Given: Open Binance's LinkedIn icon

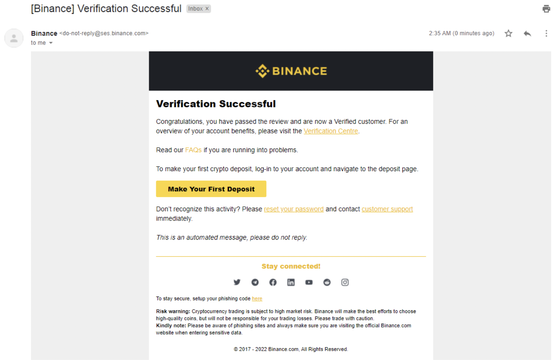Looking at the screenshot, I should point(291,282).
